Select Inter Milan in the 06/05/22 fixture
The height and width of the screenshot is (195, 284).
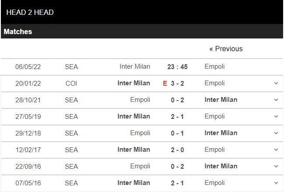[x=135, y=66]
